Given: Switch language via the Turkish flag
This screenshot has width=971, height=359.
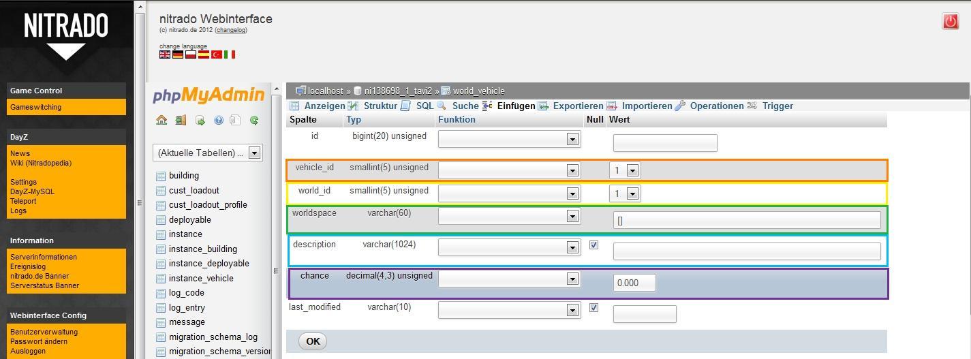Looking at the screenshot, I should (x=217, y=54).
